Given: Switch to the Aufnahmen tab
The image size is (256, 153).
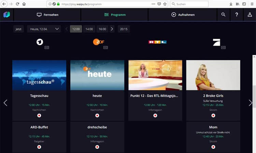Looking at the screenshot, I should pyautogui.click(x=183, y=15).
